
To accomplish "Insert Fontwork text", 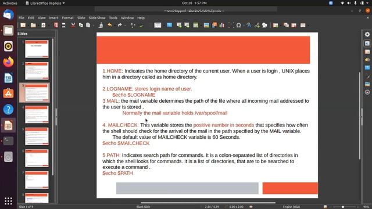I will tap(249, 25).
